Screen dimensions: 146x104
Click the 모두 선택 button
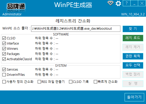(133, 65)
